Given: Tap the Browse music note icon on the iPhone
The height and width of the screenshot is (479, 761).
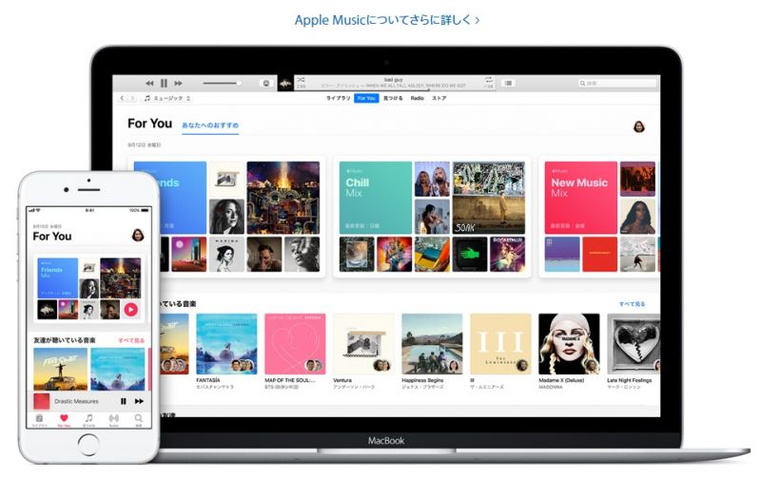Looking at the screenshot, I should (88, 420).
